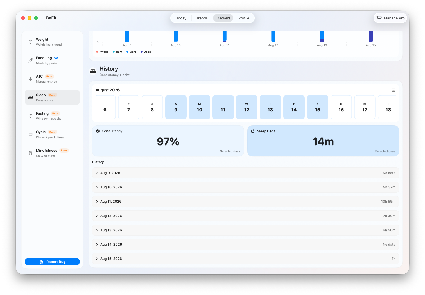Click the Sleep Debt moon icon
Screen dimensions: 425x295
pos(253,131)
